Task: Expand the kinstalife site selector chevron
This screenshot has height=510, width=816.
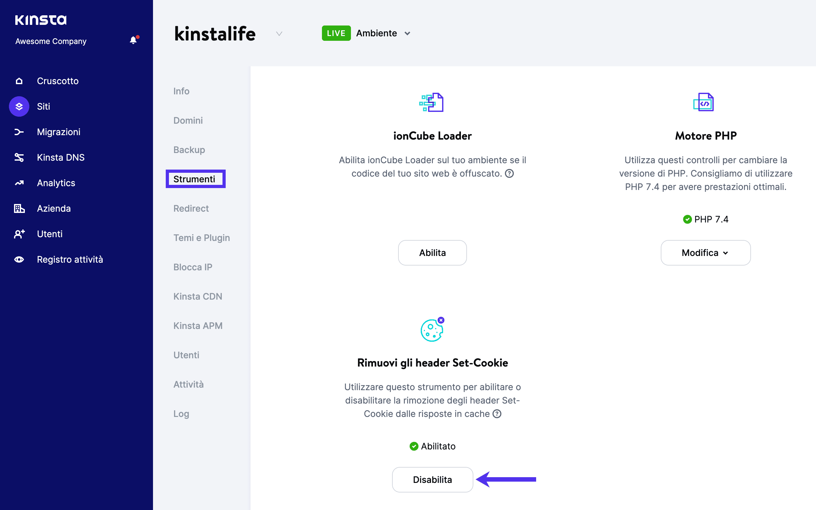Action: click(279, 34)
